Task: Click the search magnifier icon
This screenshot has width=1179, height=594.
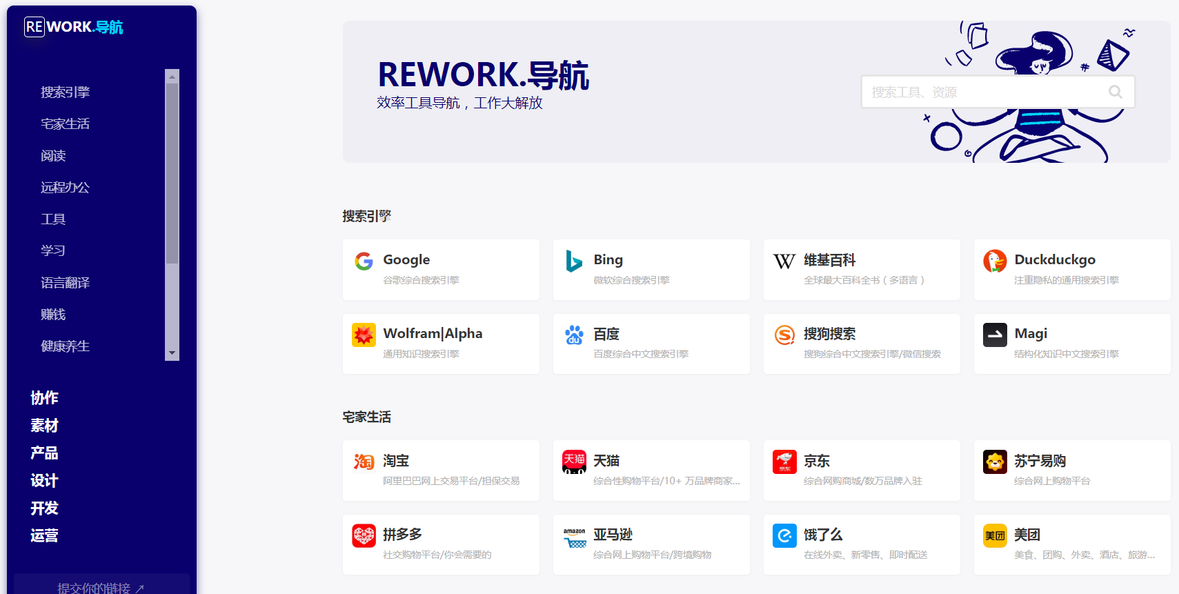Action: [1115, 92]
